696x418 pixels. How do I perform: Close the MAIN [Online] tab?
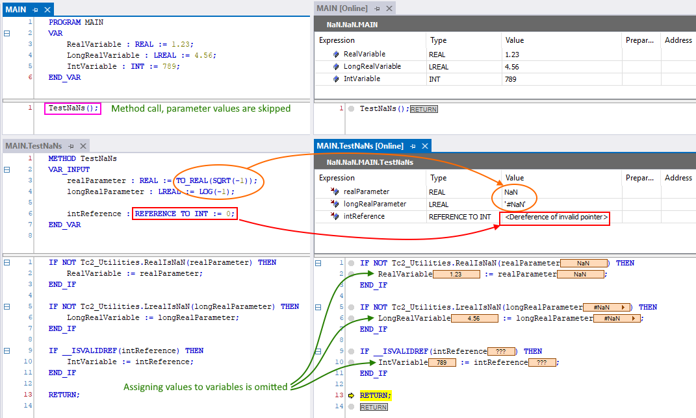(389, 8)
